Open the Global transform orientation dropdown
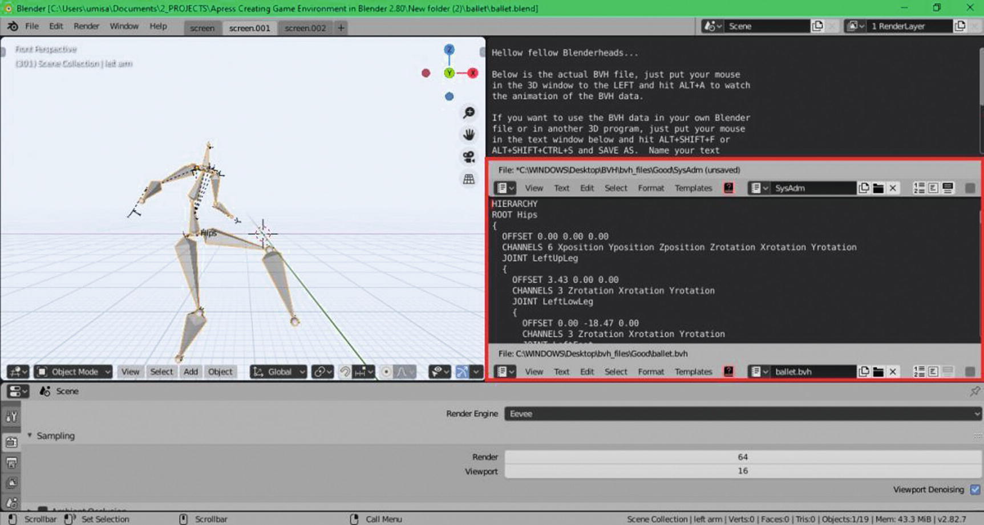The height and width of the screenshot is (525, 984). point(278,372)
